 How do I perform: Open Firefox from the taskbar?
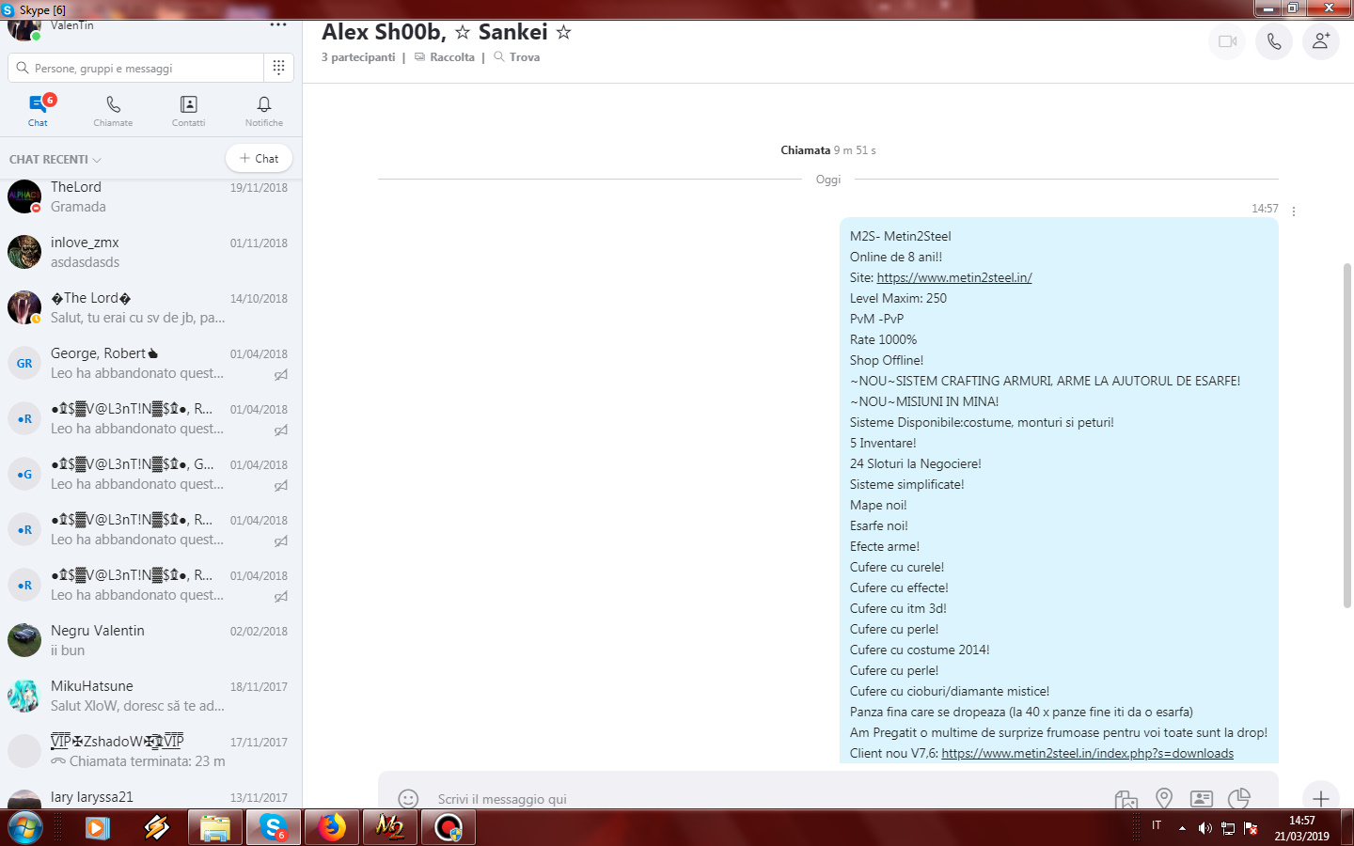click(x=330, y=828)
